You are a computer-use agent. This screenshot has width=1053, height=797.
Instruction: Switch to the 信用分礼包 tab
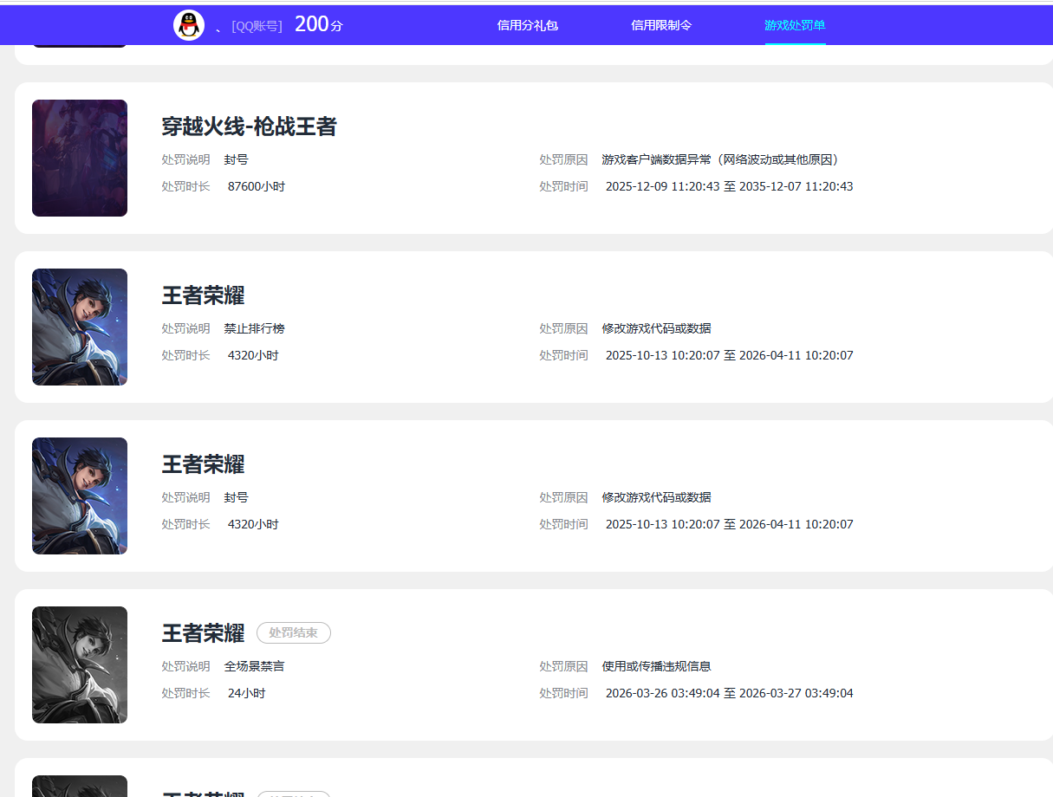pyautogui.click(x=527, y=24)
